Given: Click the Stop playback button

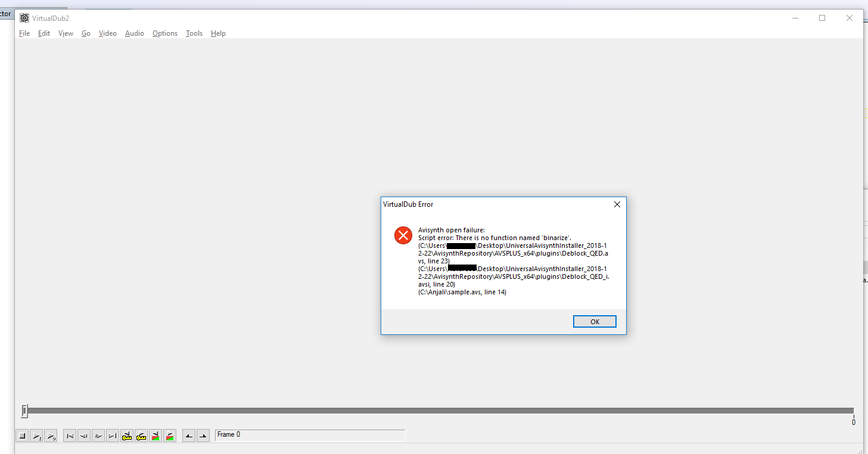Looking at the screenshot, I should [22, 436].
